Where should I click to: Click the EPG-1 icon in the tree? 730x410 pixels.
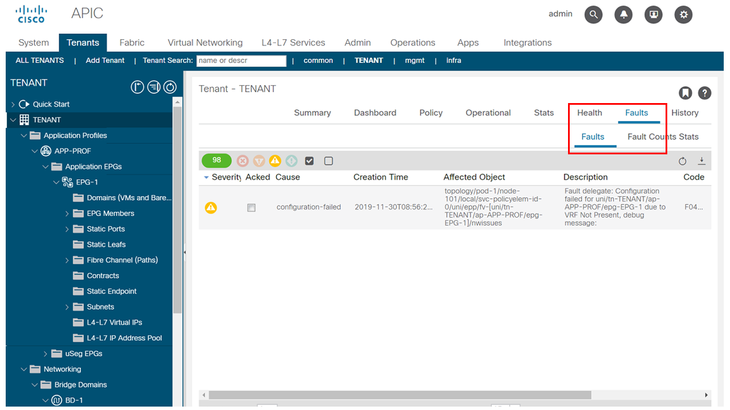click(x=67, y=182)
